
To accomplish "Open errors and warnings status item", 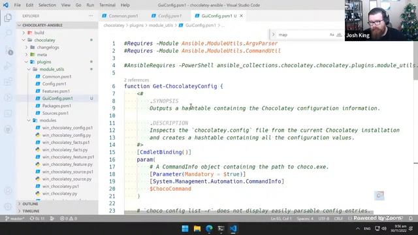I will [x=69, y=219].
